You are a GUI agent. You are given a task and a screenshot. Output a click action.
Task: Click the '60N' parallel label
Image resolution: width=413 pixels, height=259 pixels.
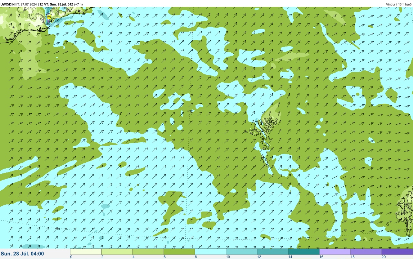tap(57, 229)
